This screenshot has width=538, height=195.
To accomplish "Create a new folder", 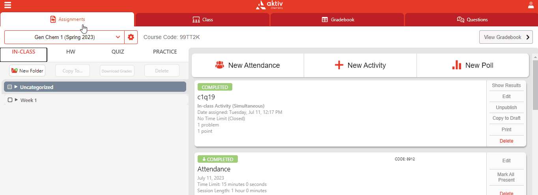I will [x=27, y=71].
